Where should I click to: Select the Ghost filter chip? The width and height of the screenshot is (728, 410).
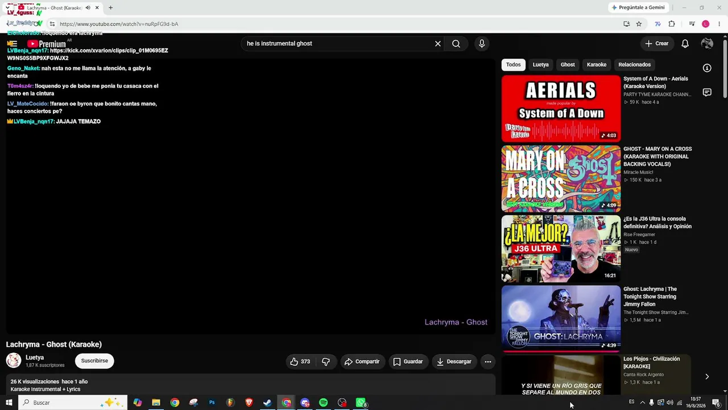[568, 64]
